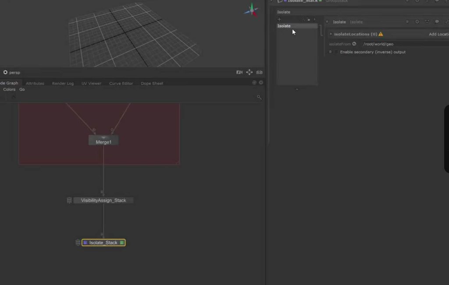Toggle the purple edit flag on Isolate_Stack
Image resolution: width=449 pixels, height=285 pixels.
(86, 243)
